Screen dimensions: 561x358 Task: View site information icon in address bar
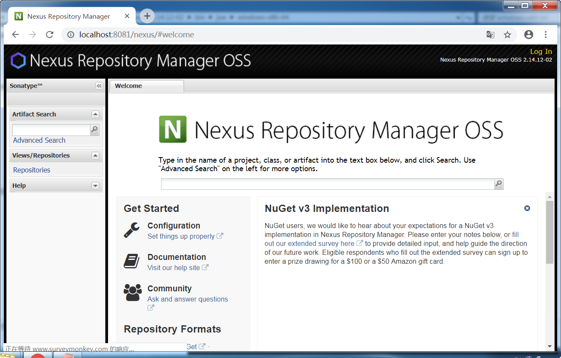pyautogui.click(x=71, y=35)
